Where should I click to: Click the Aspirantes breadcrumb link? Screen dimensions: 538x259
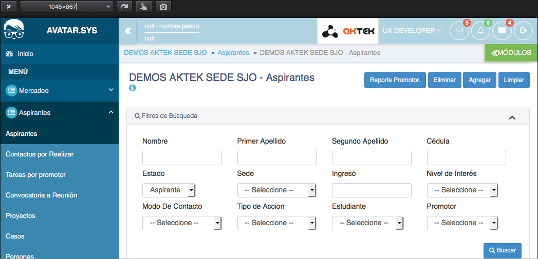(x=233, y=53)
